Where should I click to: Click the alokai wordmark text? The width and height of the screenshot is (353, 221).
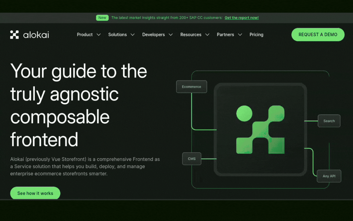(x=36, y=35)
